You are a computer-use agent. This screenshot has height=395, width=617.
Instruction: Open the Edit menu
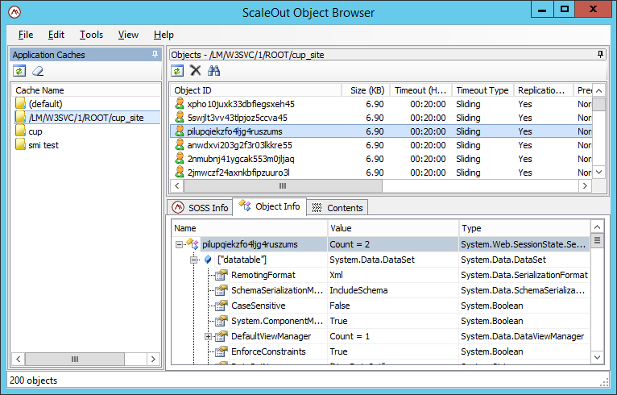56,35
